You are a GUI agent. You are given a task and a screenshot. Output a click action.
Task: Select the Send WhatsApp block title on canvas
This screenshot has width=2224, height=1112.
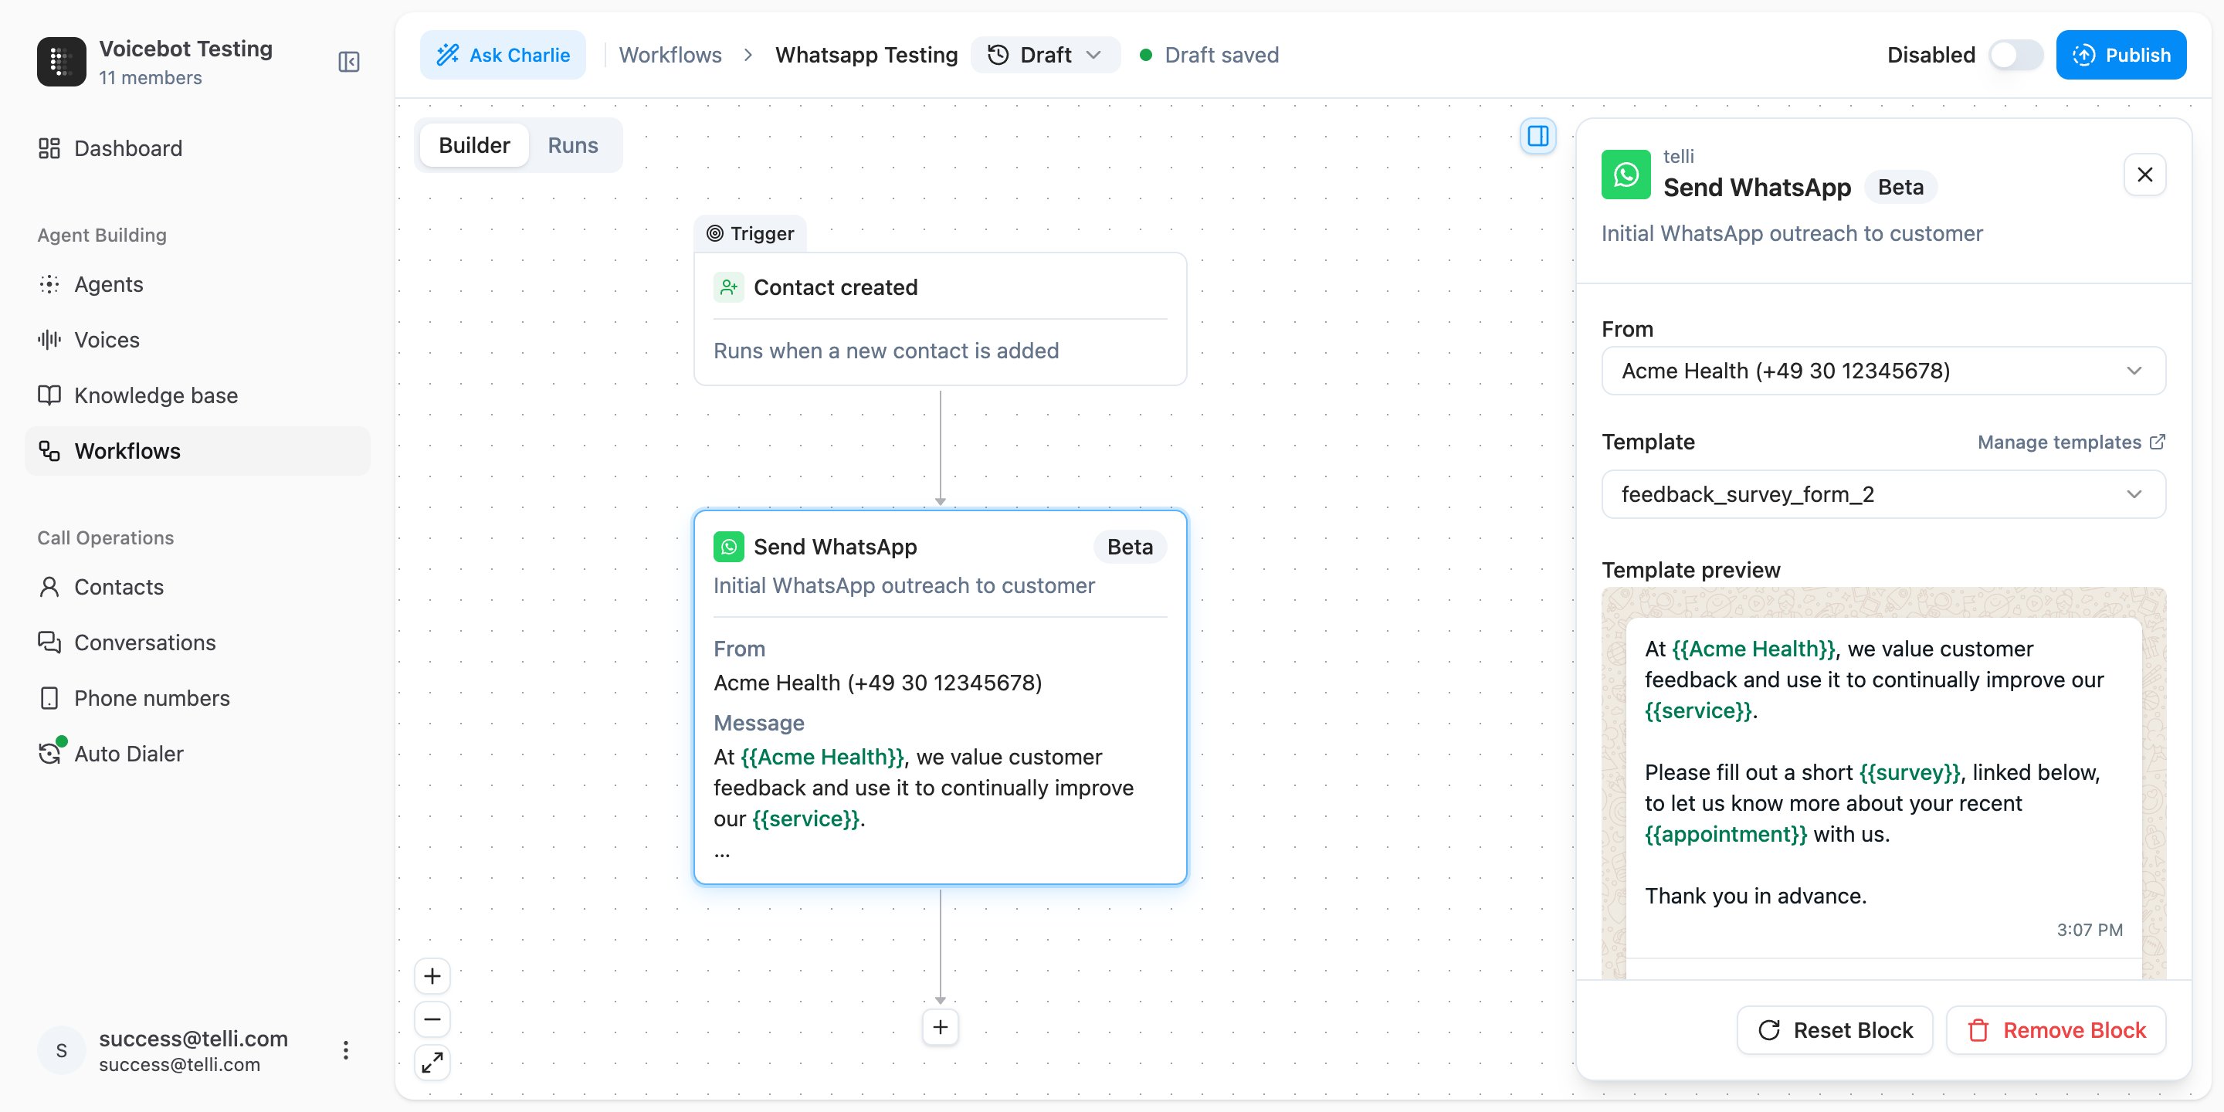835,547
